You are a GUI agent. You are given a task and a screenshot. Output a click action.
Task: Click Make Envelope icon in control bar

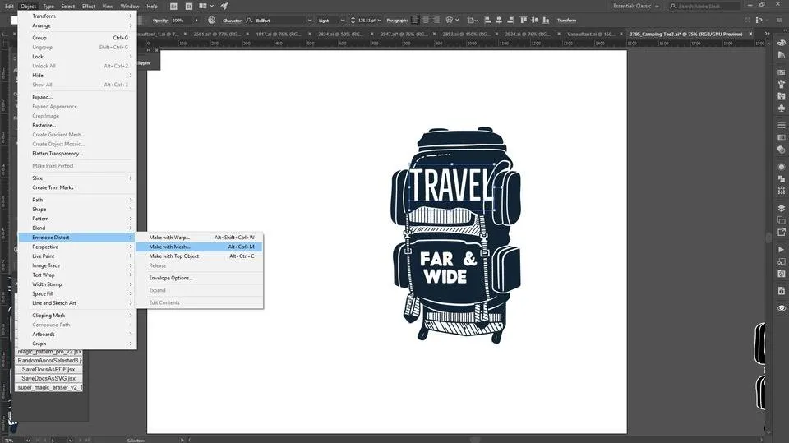(450, 20)
